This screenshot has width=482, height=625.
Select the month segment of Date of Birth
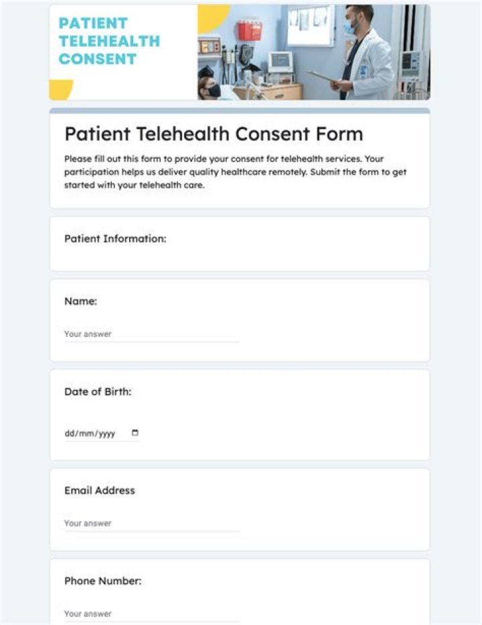(x=86, y=433)
